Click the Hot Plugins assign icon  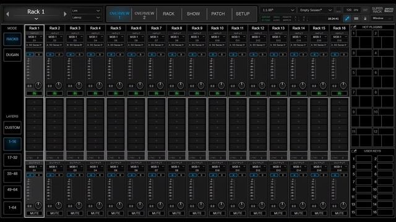354,27
